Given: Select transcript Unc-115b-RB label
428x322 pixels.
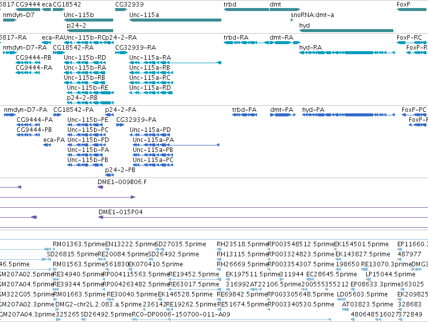Looking at the screenshot, I should pos(84,78).
